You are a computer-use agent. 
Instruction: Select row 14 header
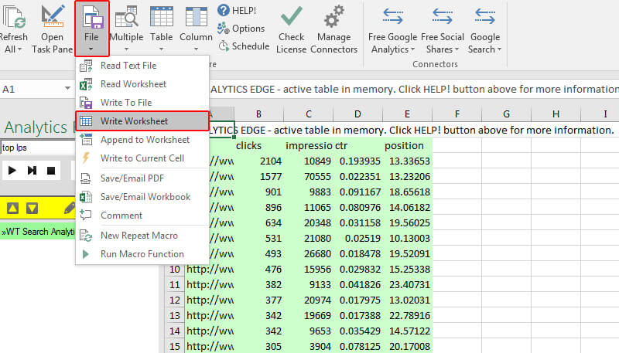pyautogui.click(x=175, y=331)
